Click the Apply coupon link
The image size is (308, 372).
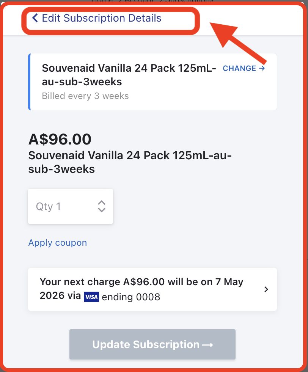(x=58, y=243)
